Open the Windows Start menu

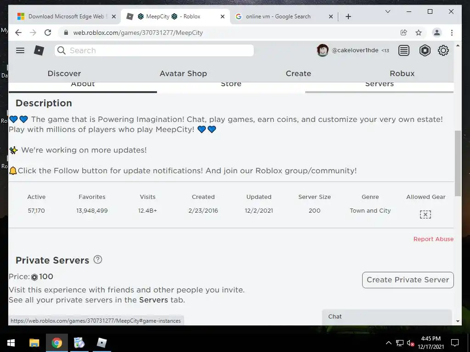point(11,343)
